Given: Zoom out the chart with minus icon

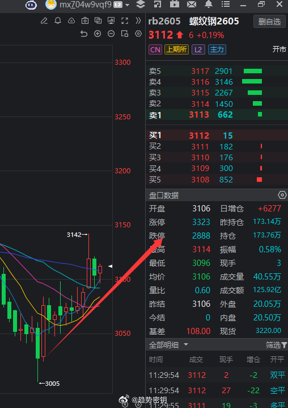Looking at the screenshot, I should pos(111,34).
